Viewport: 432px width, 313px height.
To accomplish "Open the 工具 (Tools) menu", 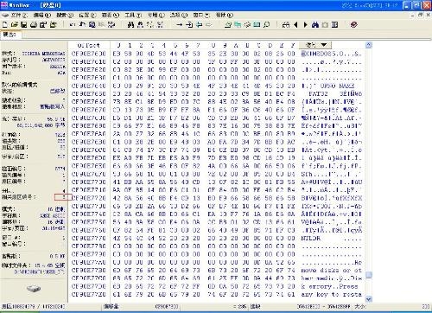I will click(133, 15).
